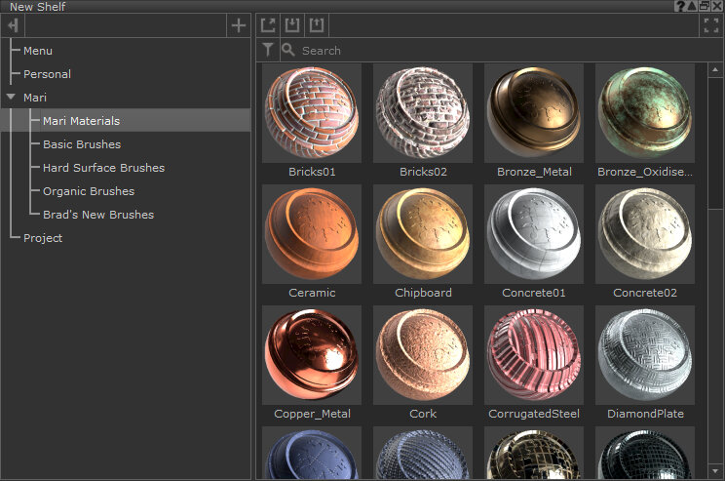
Task: Collapse the shelf tree sidebar panel
Action: coord(14,26)
